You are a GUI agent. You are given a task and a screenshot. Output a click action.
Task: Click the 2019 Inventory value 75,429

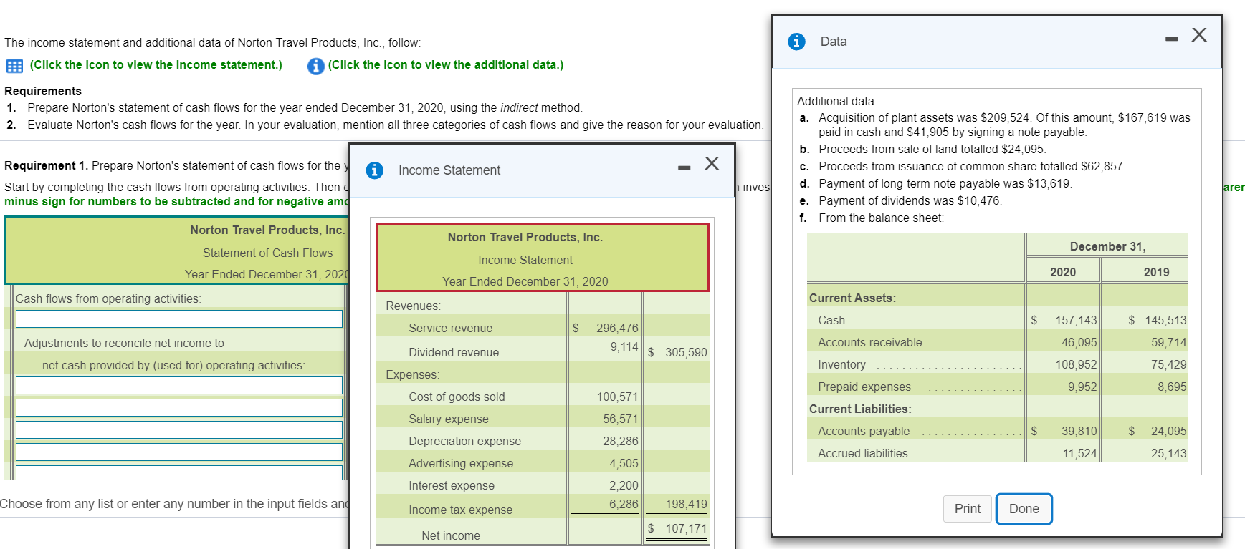[x=1168, y=365]
